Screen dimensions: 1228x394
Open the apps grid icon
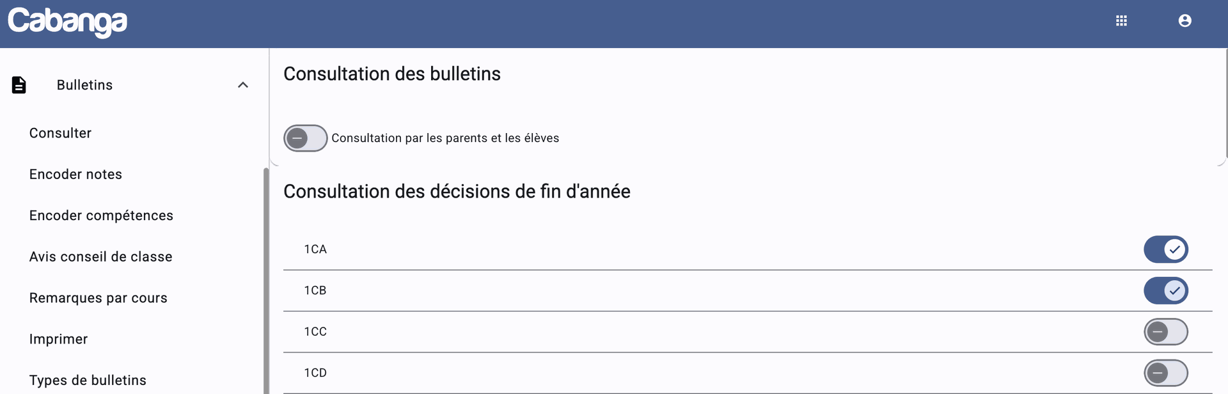(x=1121, y=21)
